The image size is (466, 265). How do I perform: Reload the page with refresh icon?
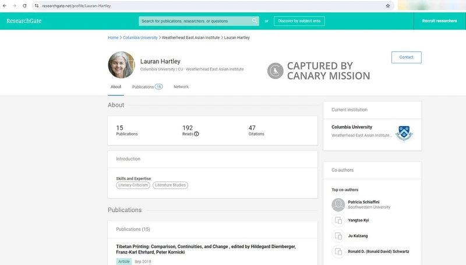(x=24, y=6)
